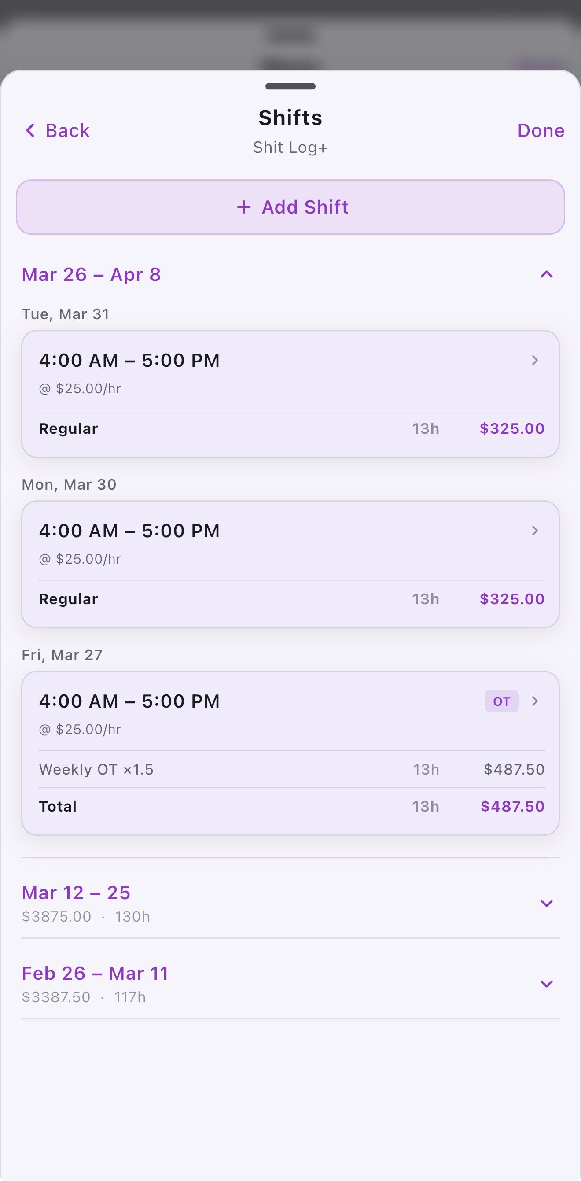The width and height of the screenshot is (581, 1181).
Task: Collapse the Mar 26 – Apr 8 pay period
Action: [x=546, y=275]
